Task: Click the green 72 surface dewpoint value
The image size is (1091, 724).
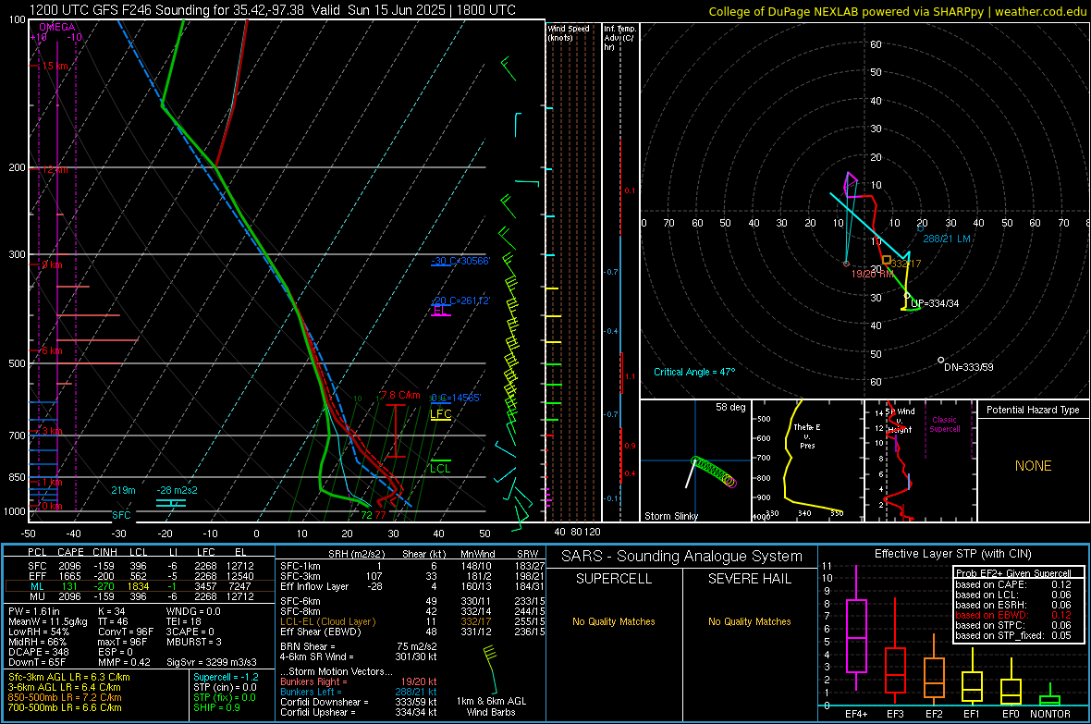Action: pos(366,515)
